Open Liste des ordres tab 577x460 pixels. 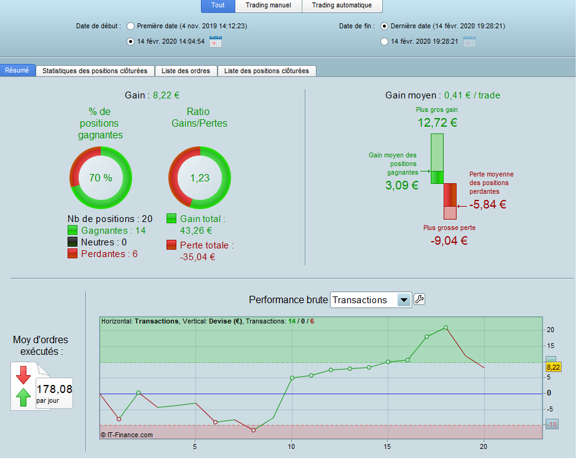186,71
